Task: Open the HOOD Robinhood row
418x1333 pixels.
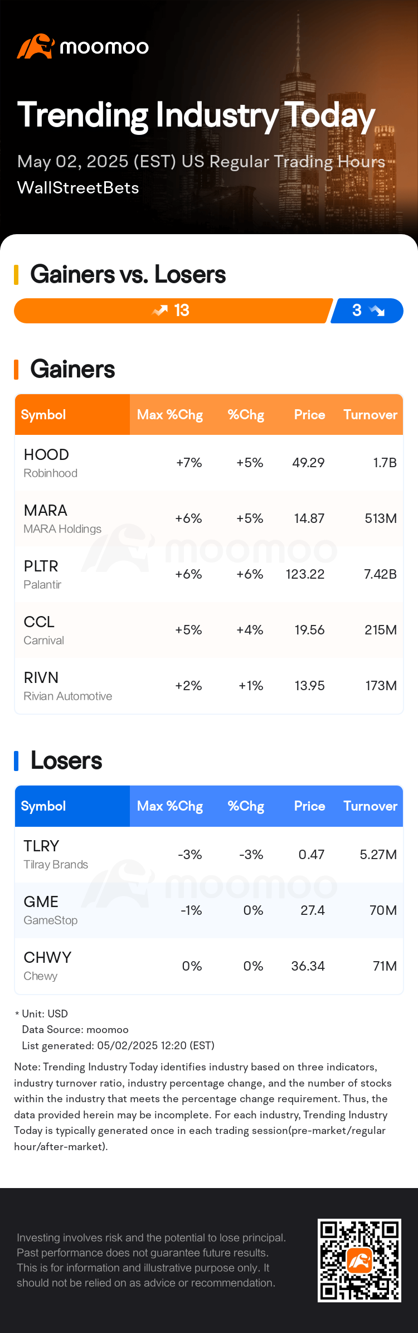Action: click(x=209, y=463)
